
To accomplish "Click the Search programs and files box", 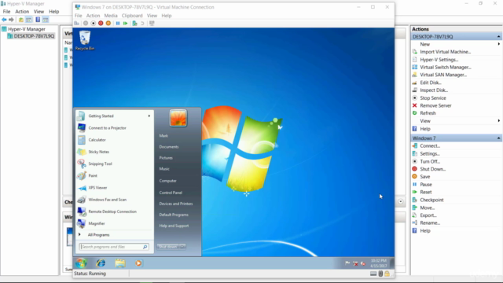I will click(x=114, y=247).
